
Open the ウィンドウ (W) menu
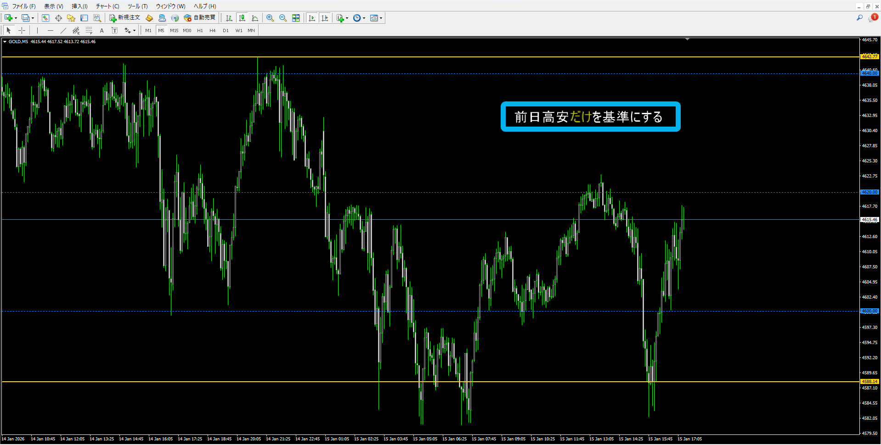click(170, 6)
